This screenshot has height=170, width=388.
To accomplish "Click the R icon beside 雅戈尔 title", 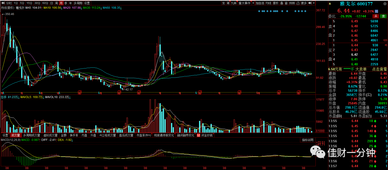I will click(330, 3).
